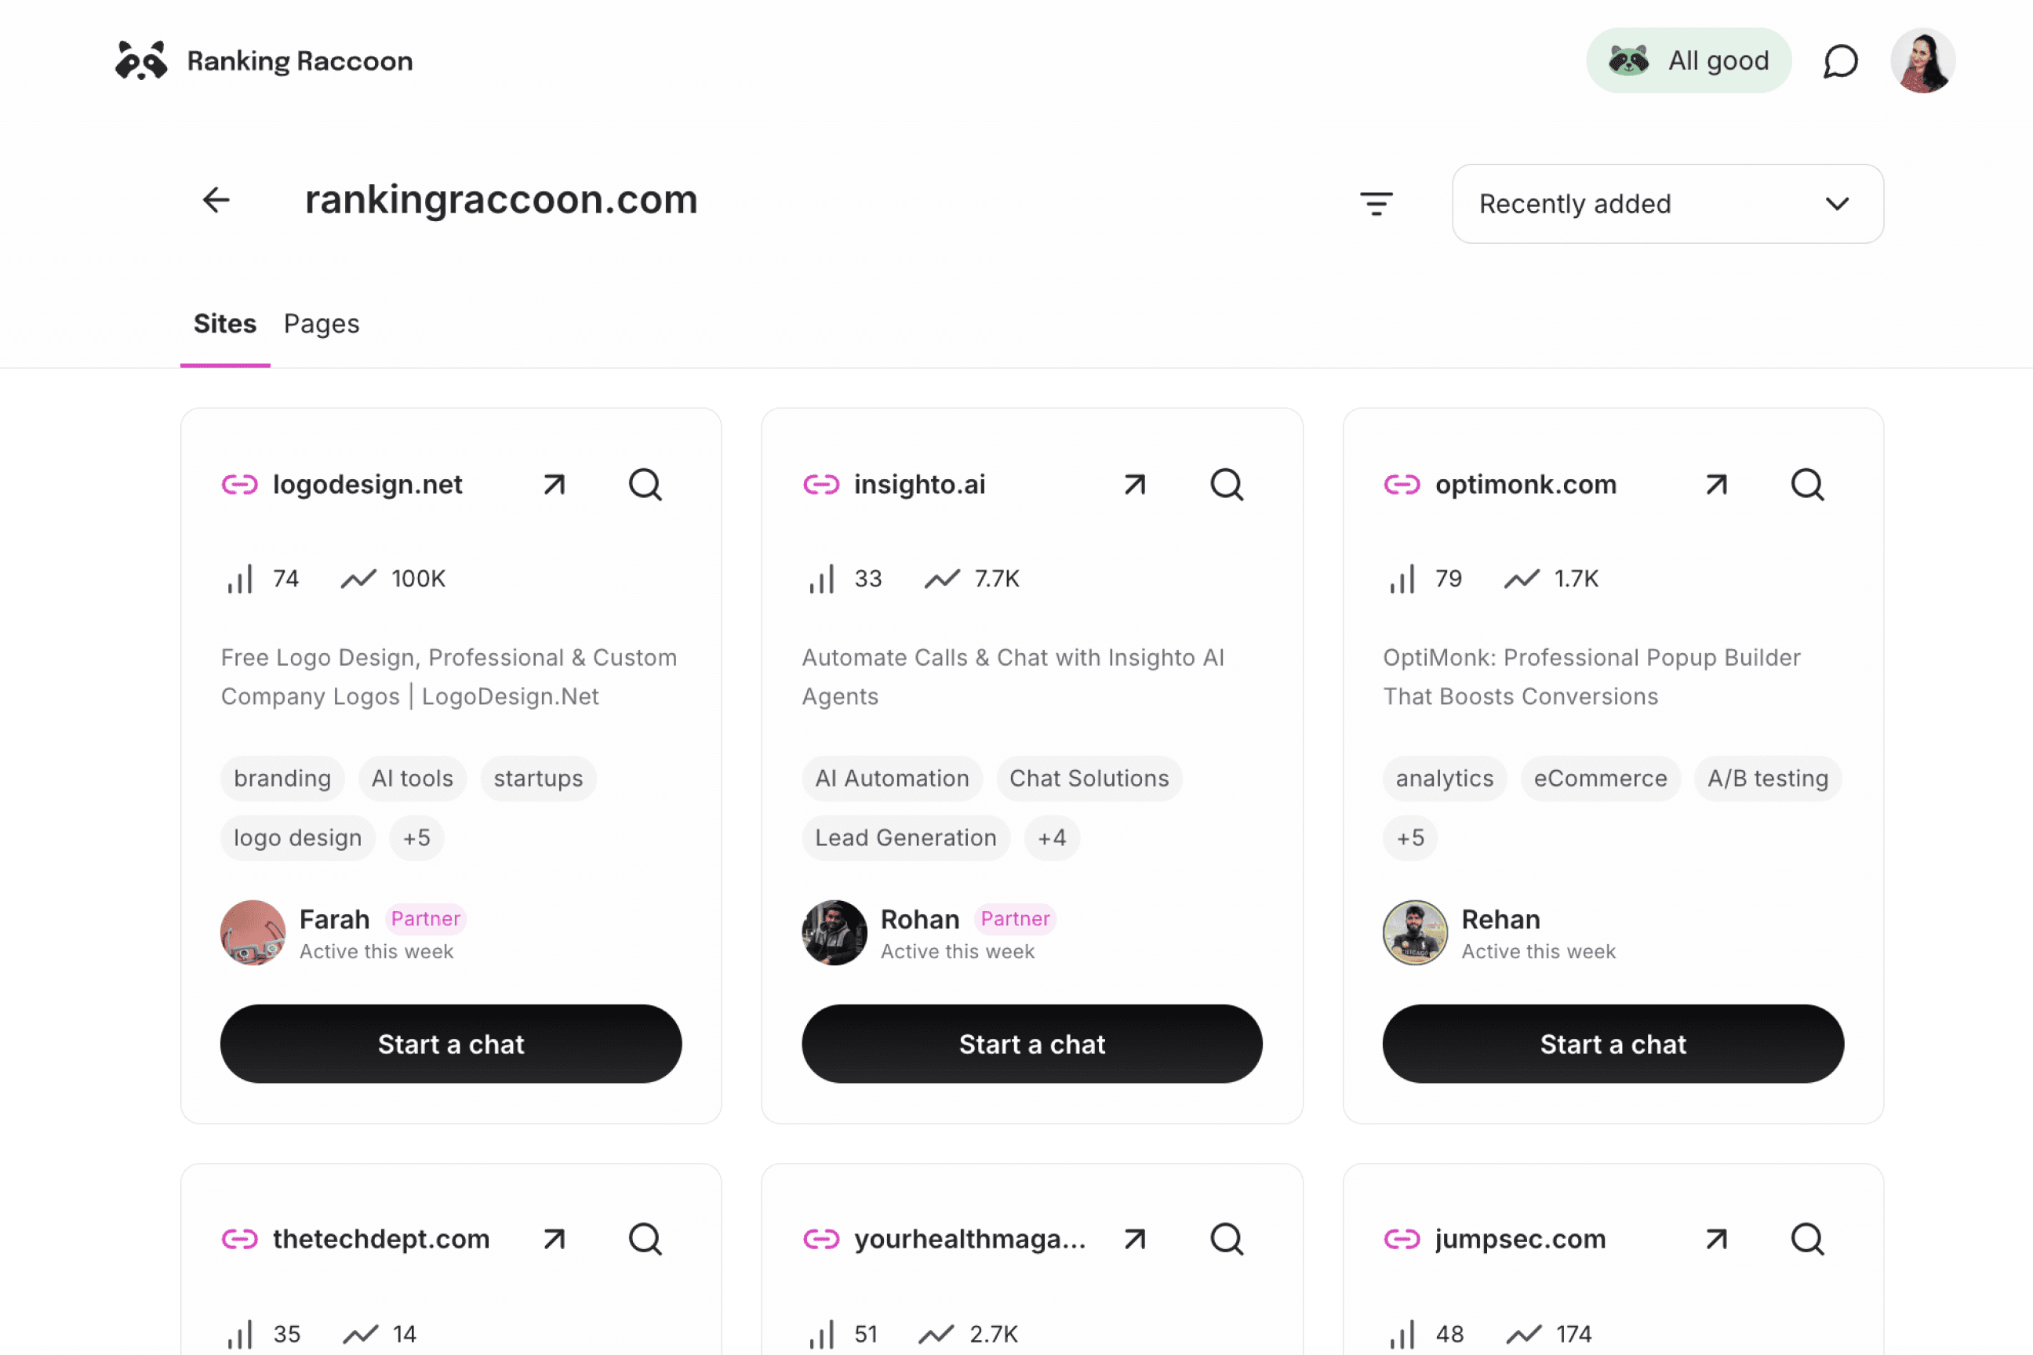Select the Sites tab

225,324
